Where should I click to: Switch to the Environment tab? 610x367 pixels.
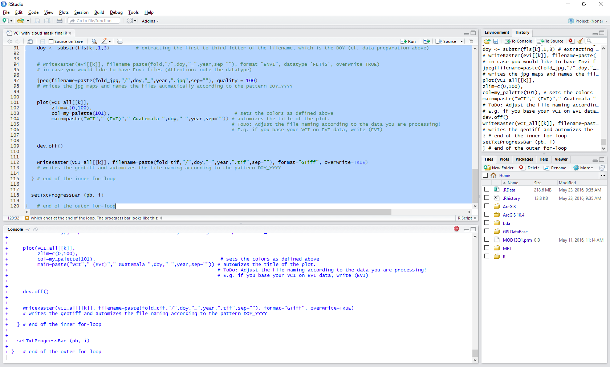[497, 32]
